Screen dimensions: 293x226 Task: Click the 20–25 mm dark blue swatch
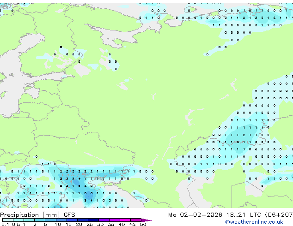click(83, 220)
